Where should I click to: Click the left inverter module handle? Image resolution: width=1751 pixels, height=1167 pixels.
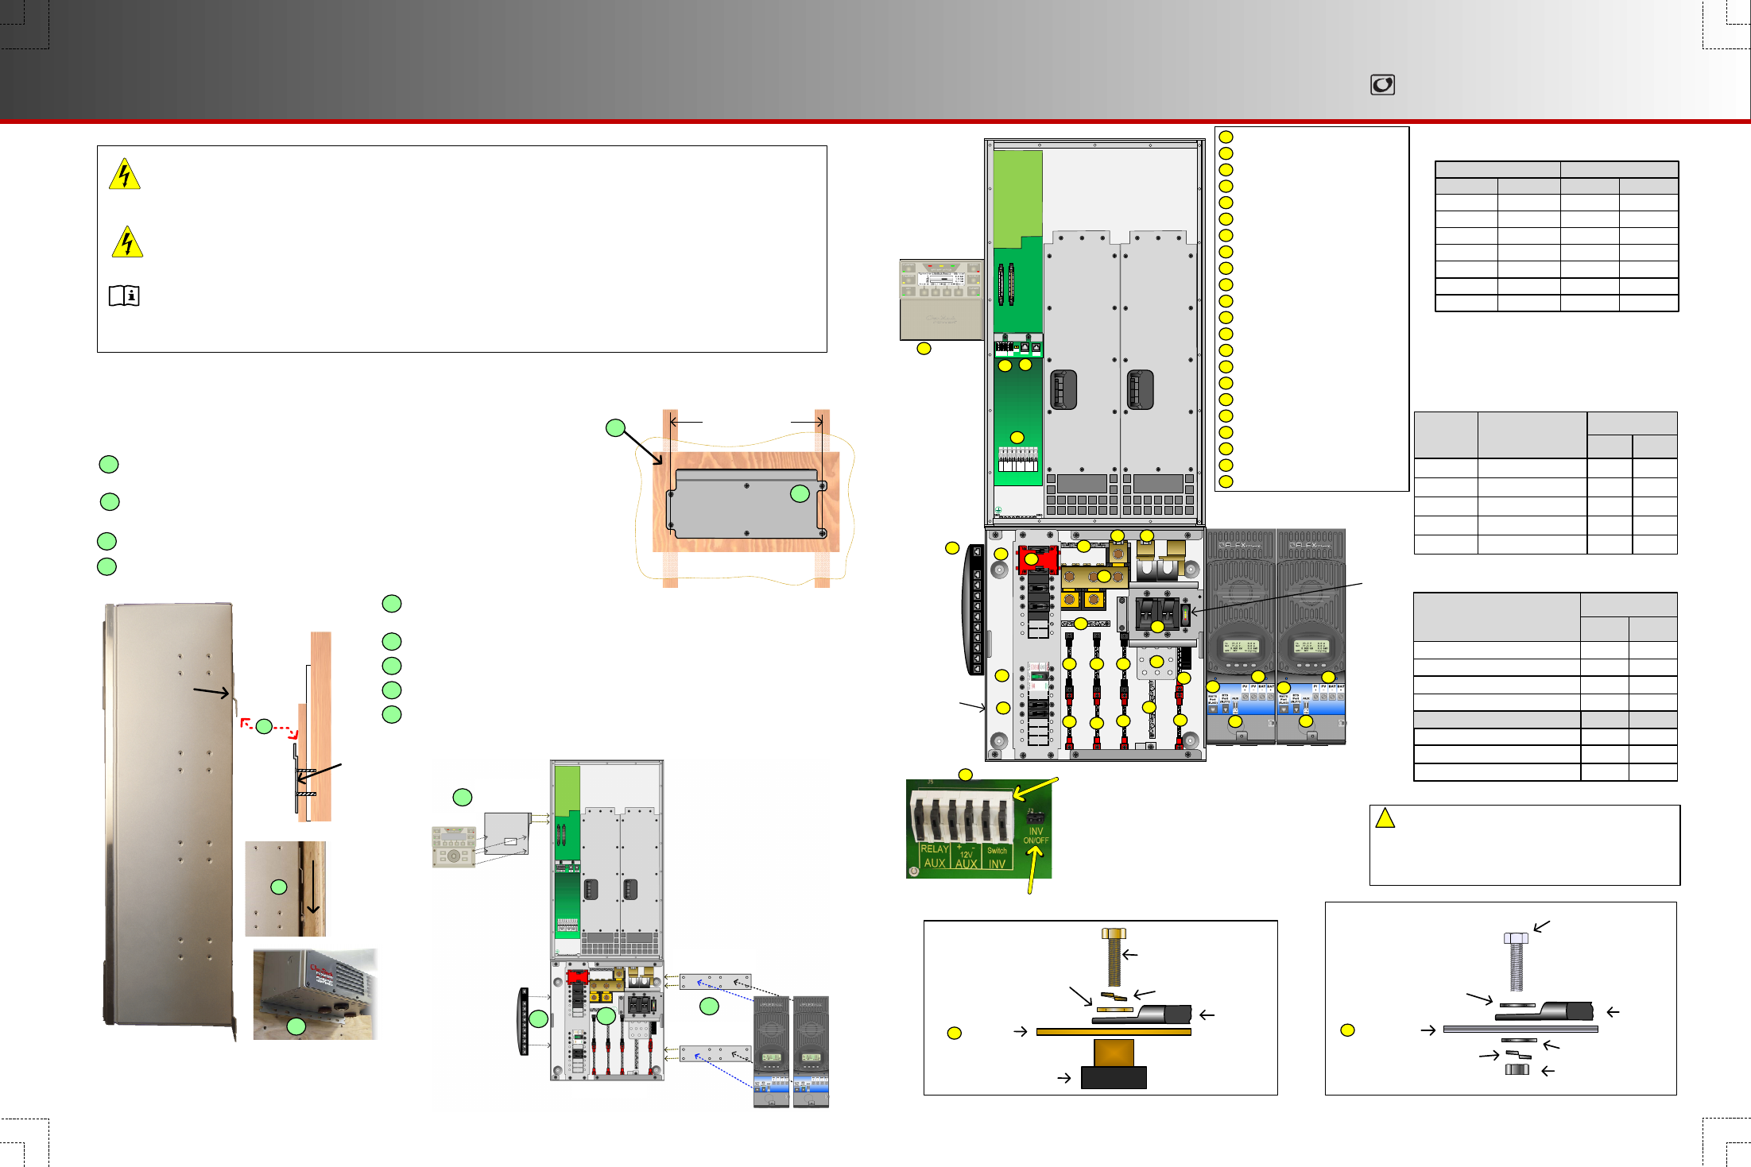1063,389
